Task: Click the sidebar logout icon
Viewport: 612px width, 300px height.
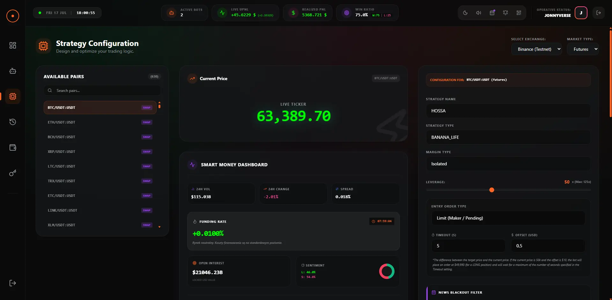Action: click(x=13, y=283)
